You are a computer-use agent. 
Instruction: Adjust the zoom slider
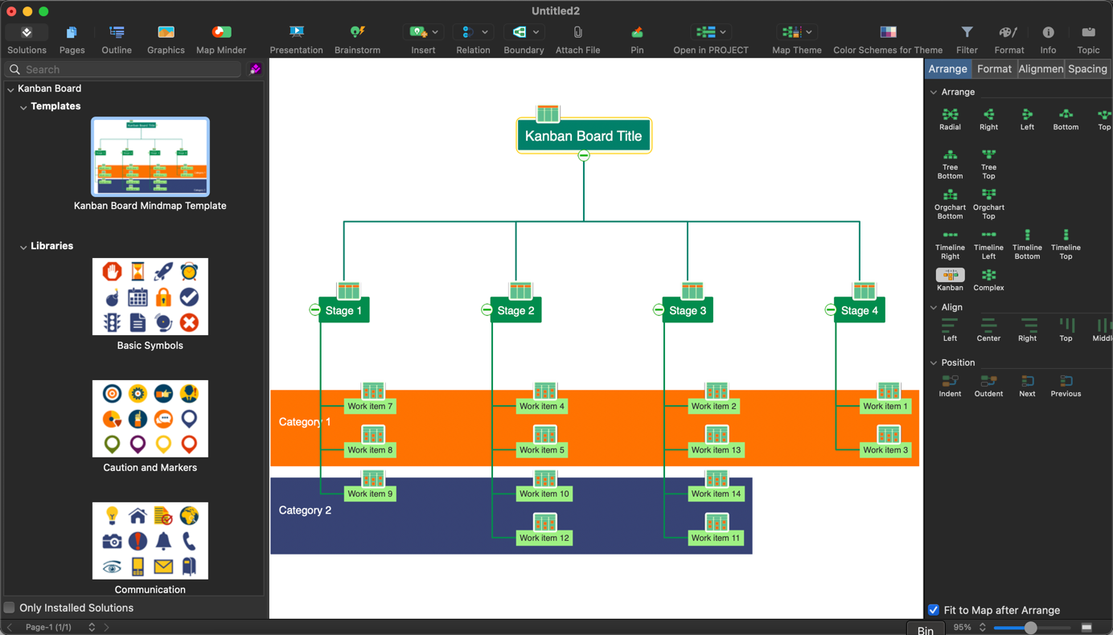(1030, 628)
